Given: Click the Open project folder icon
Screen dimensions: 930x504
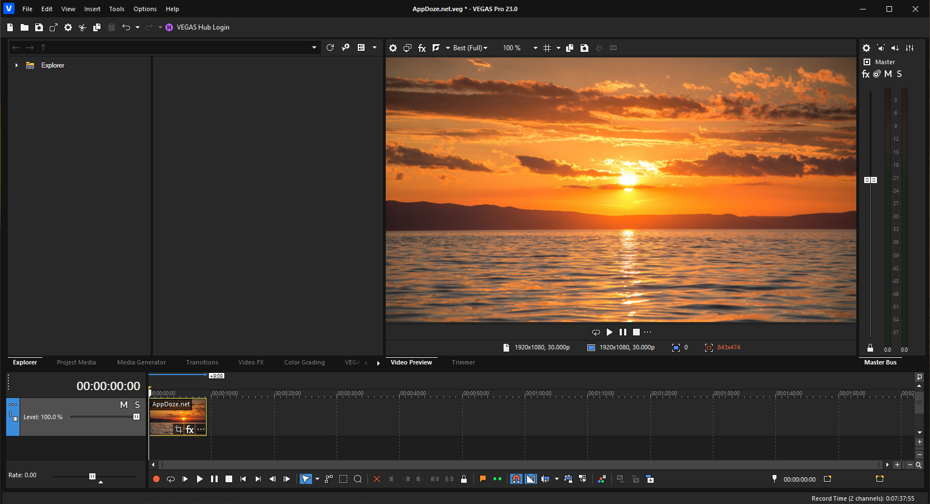Looking at the screenshot, I should pyautogui.click(x=25, y=27).
